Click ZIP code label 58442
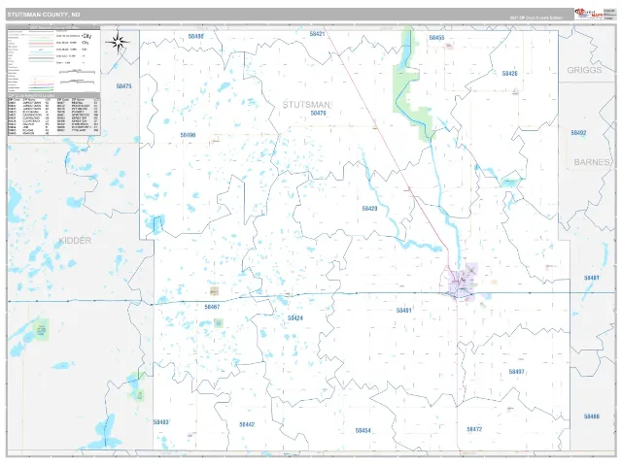This screenshot has width=622, height=466. click(247, 425)
